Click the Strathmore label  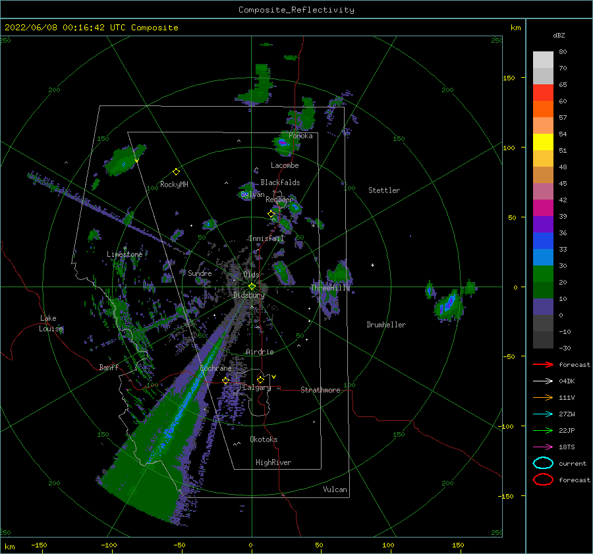320,390
